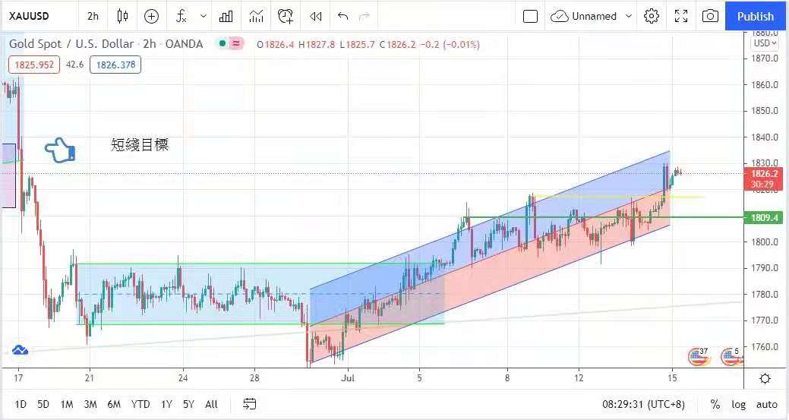
Task: Enter fullscreen mode
Action: click(x=681, y=16)
